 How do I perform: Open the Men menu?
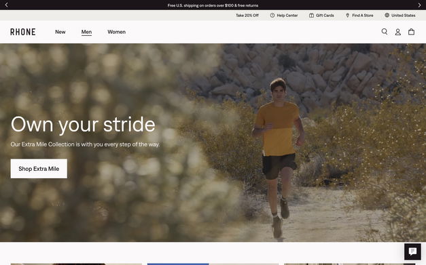[86, 32]
